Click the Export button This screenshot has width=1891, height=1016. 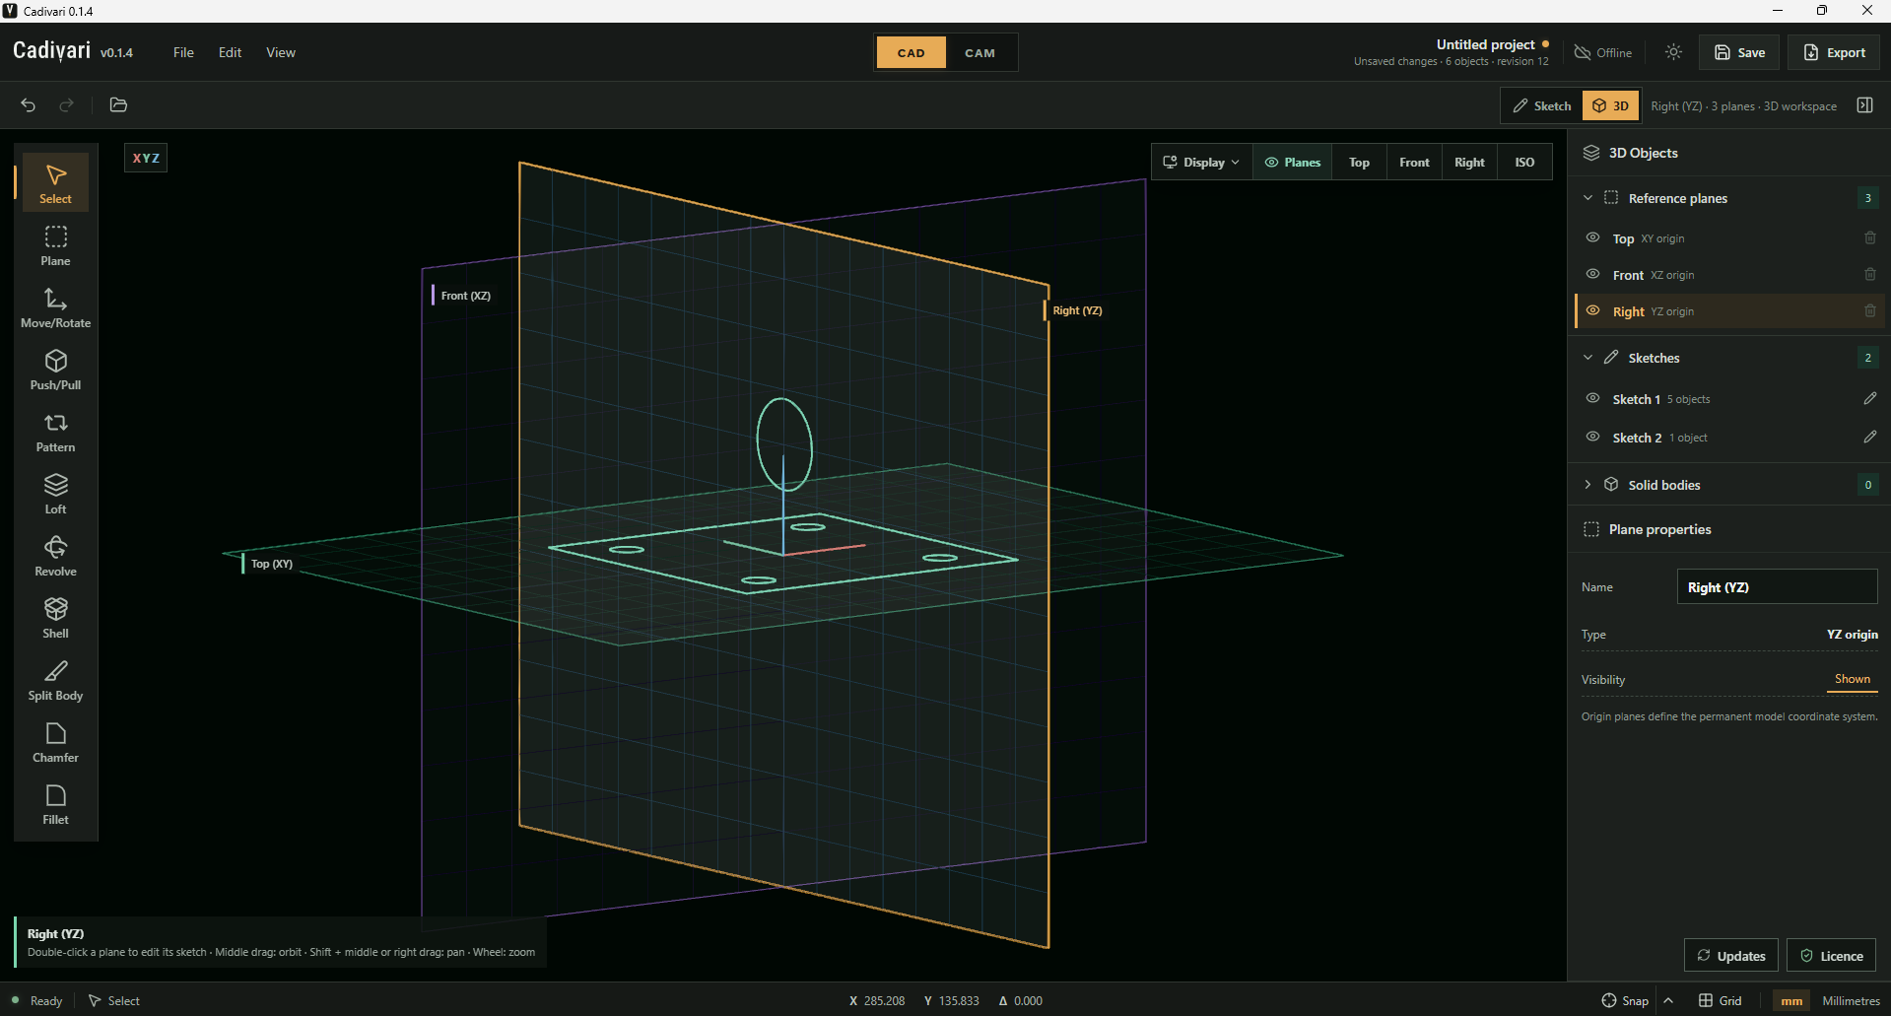pyautogui.click(x=1834, y=52)
